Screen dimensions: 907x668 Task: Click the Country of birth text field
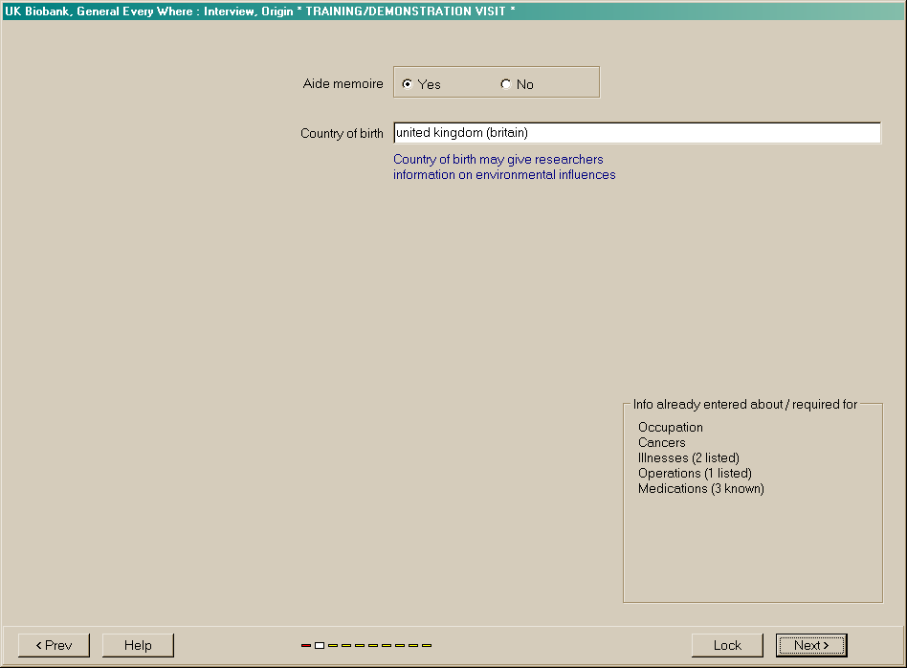point(636,133)
